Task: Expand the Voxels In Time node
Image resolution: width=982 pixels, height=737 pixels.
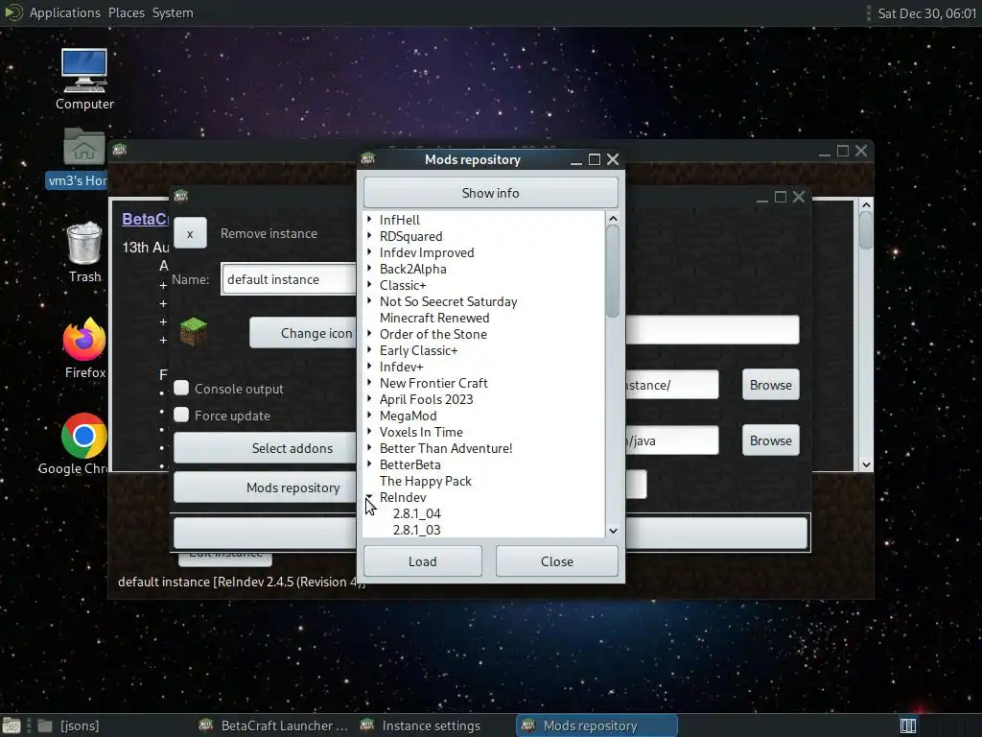Action: click(369, 431)
